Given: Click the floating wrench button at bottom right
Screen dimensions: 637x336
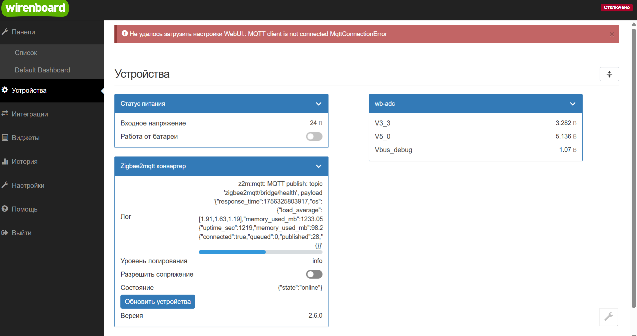Looking at the screenshot, I should (608, 317).
